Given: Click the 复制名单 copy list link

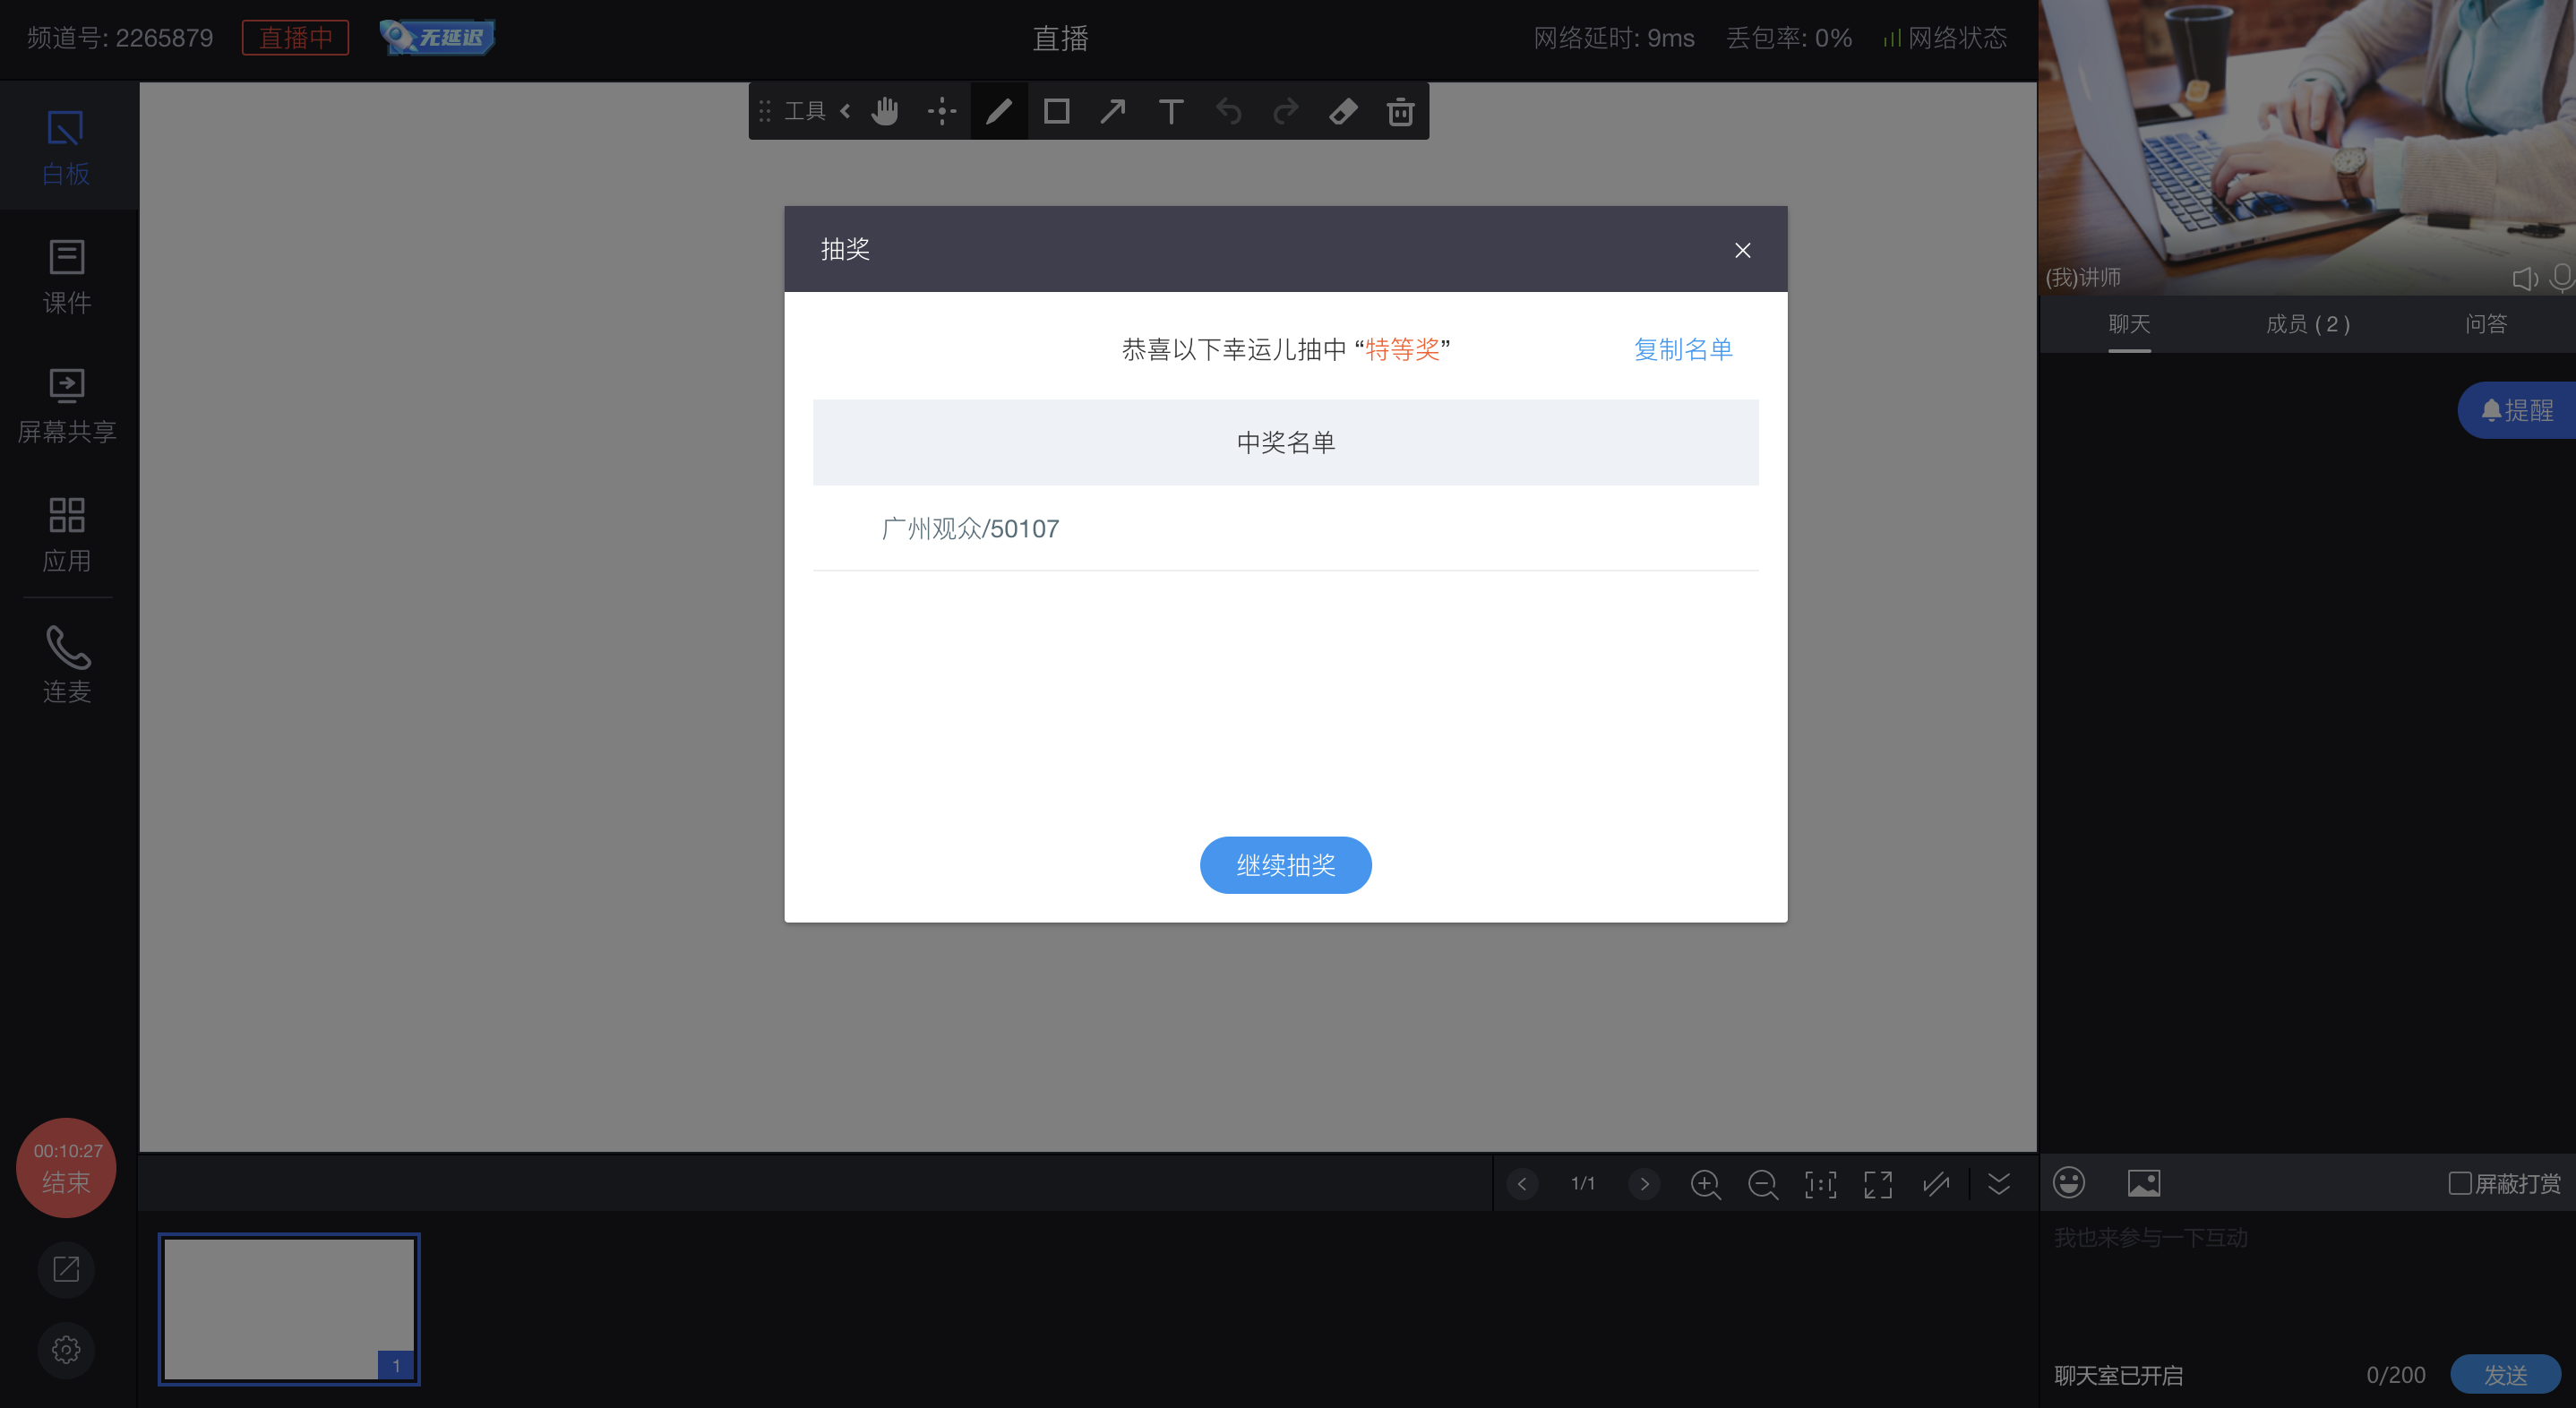Looking at the screenshot, I should point(1683,350).
